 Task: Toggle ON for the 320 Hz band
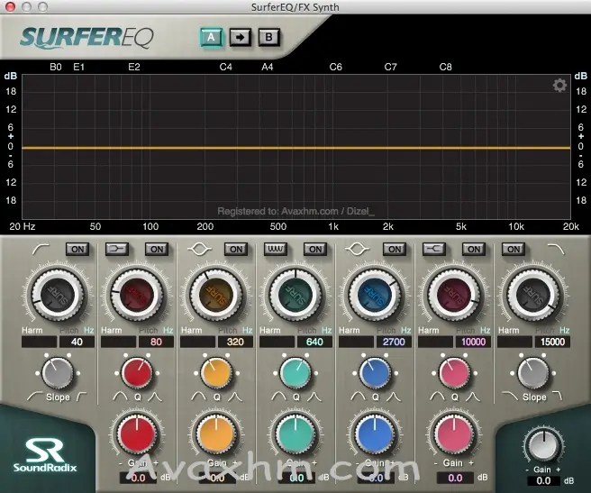coord(236,250)
